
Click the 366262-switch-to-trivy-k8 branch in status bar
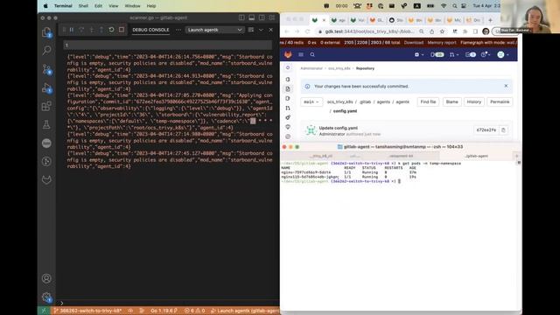87,311
